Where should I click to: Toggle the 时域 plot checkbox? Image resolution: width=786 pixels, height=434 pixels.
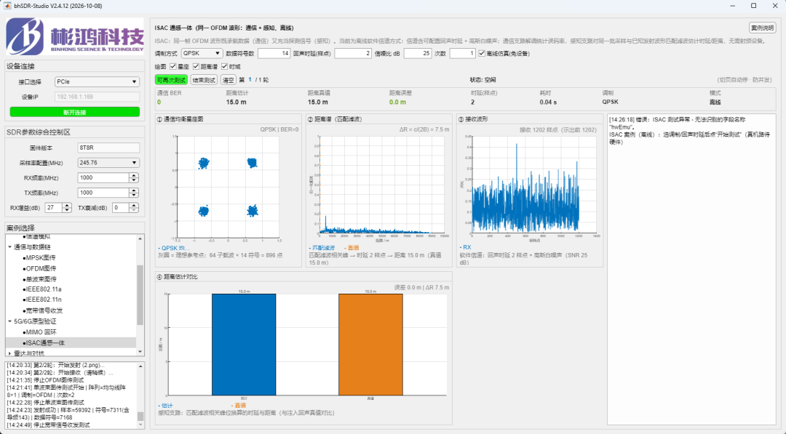click(x=225, y=67)
